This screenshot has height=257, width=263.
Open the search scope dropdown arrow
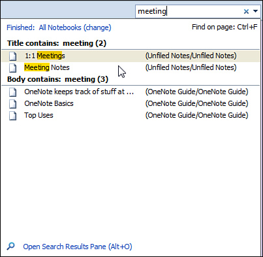pos(255,11)
